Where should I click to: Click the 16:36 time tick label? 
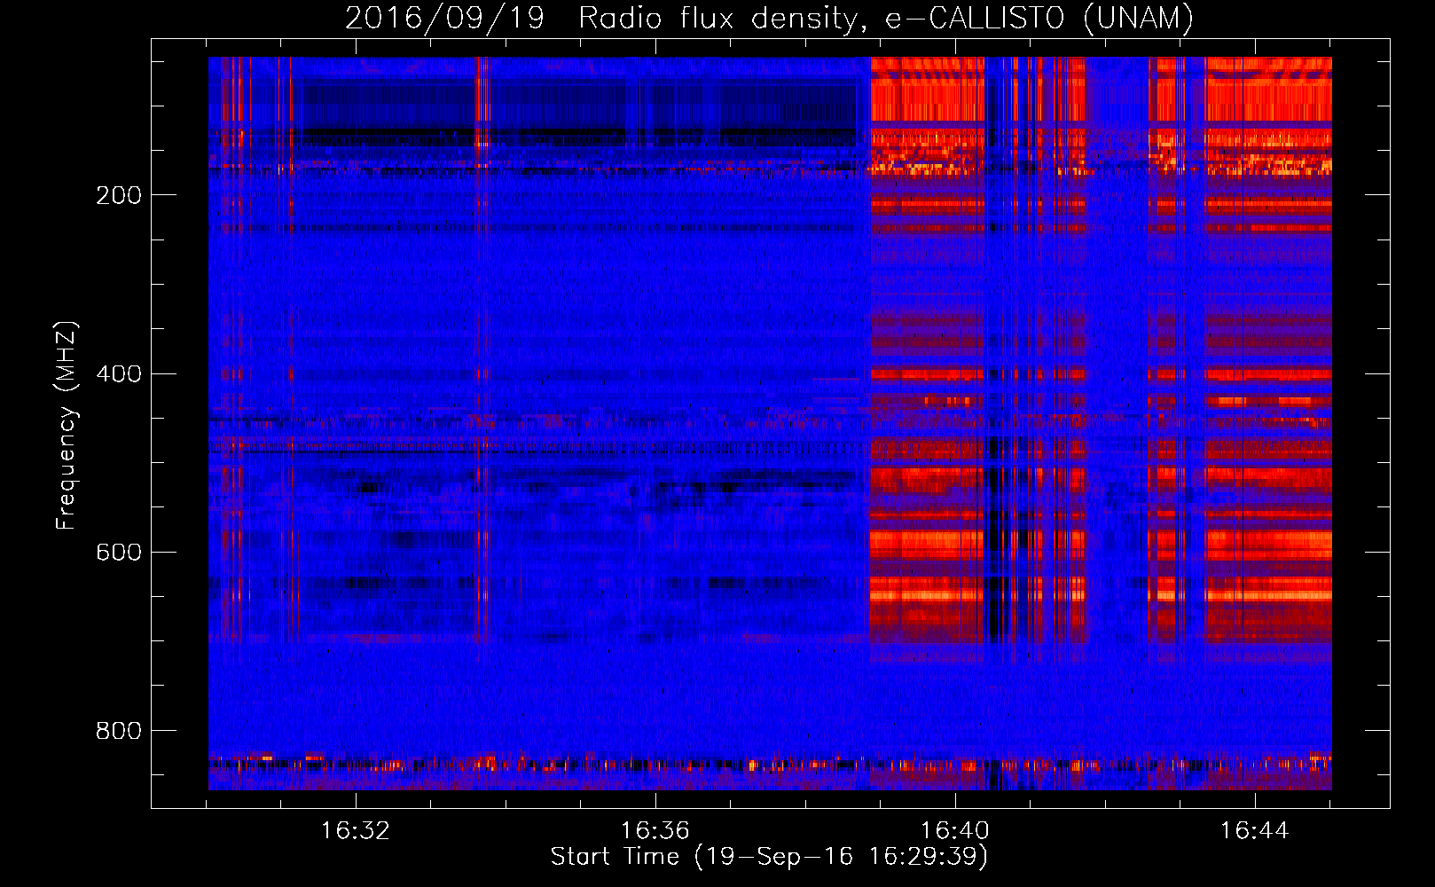tap(655, 831)
